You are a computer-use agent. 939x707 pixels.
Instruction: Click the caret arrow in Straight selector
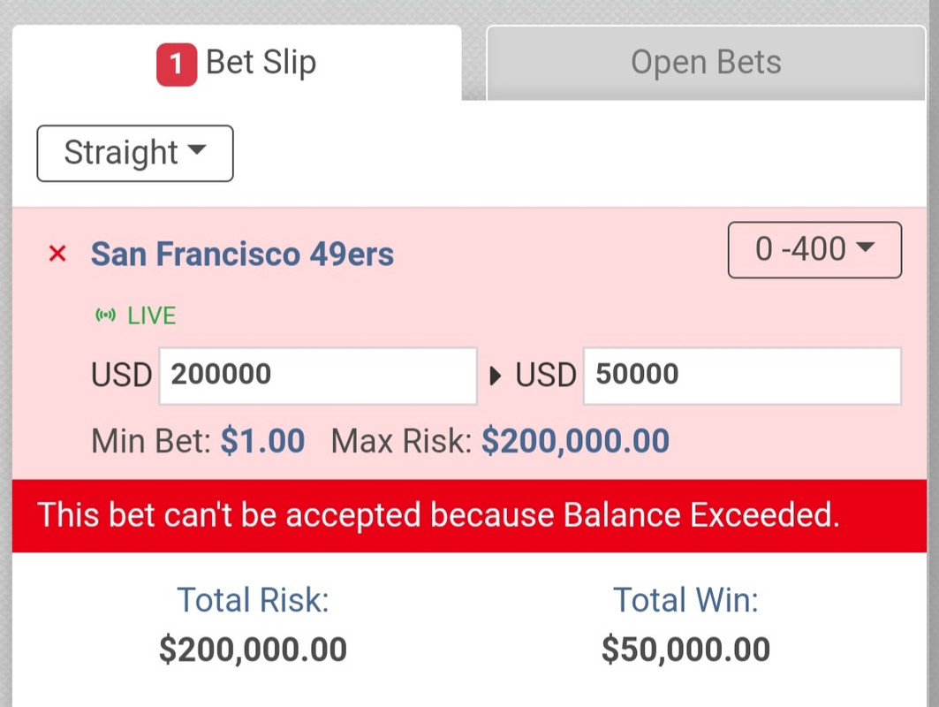(197, 149)
